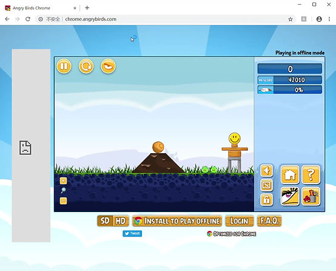
Task: Restart the level with the circular arrow button
Action: pyautogui.click(x=86, y=66)
